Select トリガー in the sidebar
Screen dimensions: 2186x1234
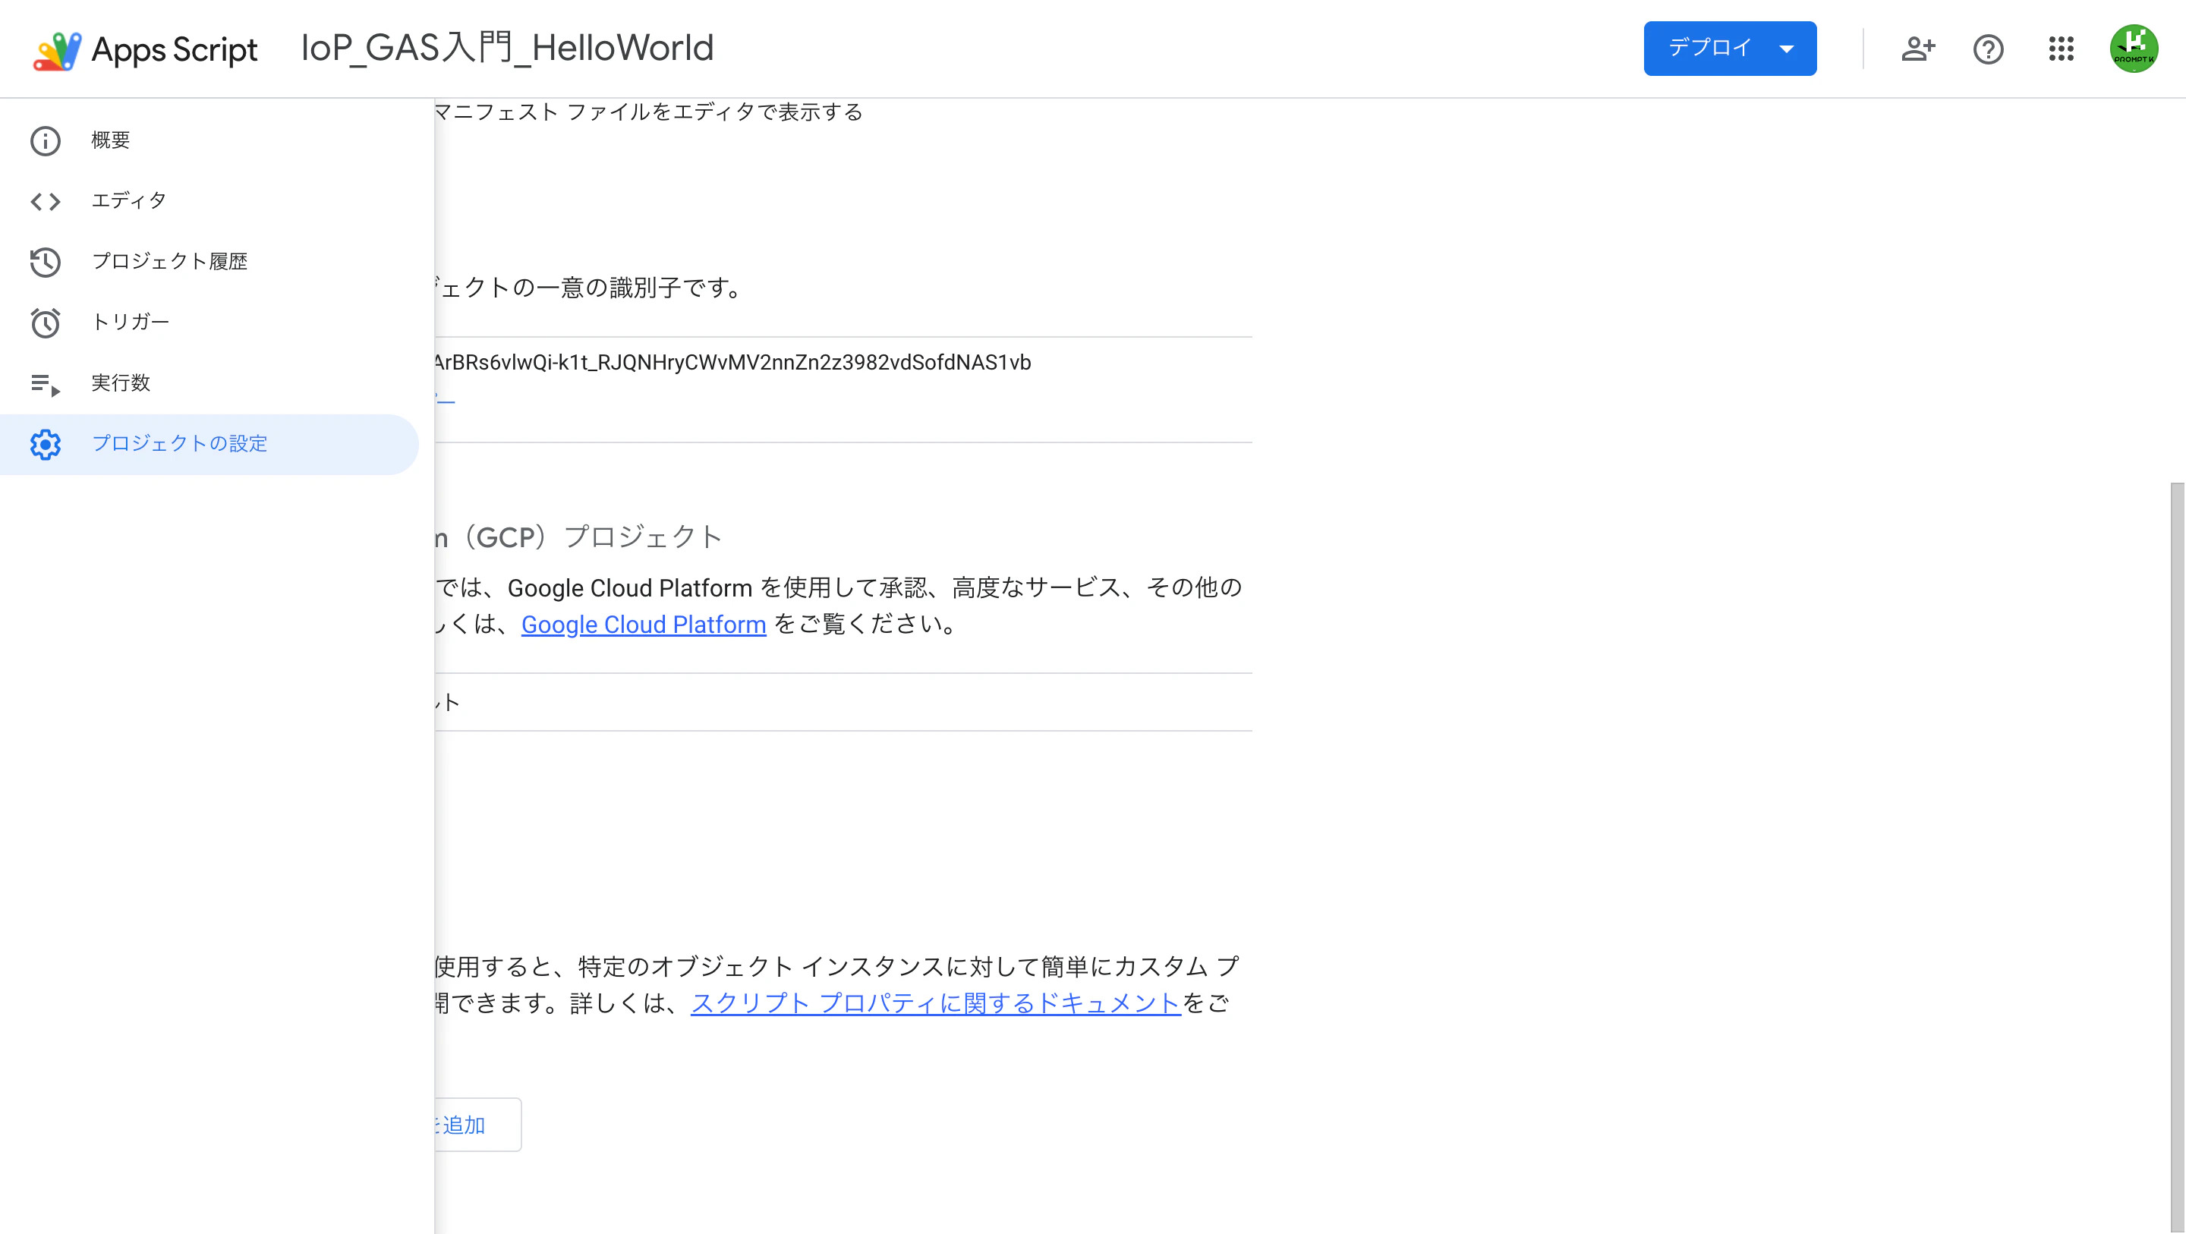(x=209, y=323)
